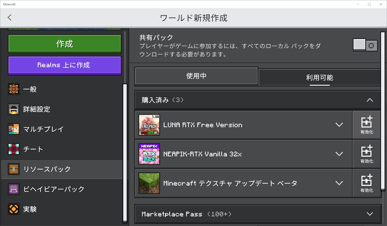Open the 詳細設定 section
The height and width of the screenshot is (226, 387).
pyautogui.click(x=61, y=109)
